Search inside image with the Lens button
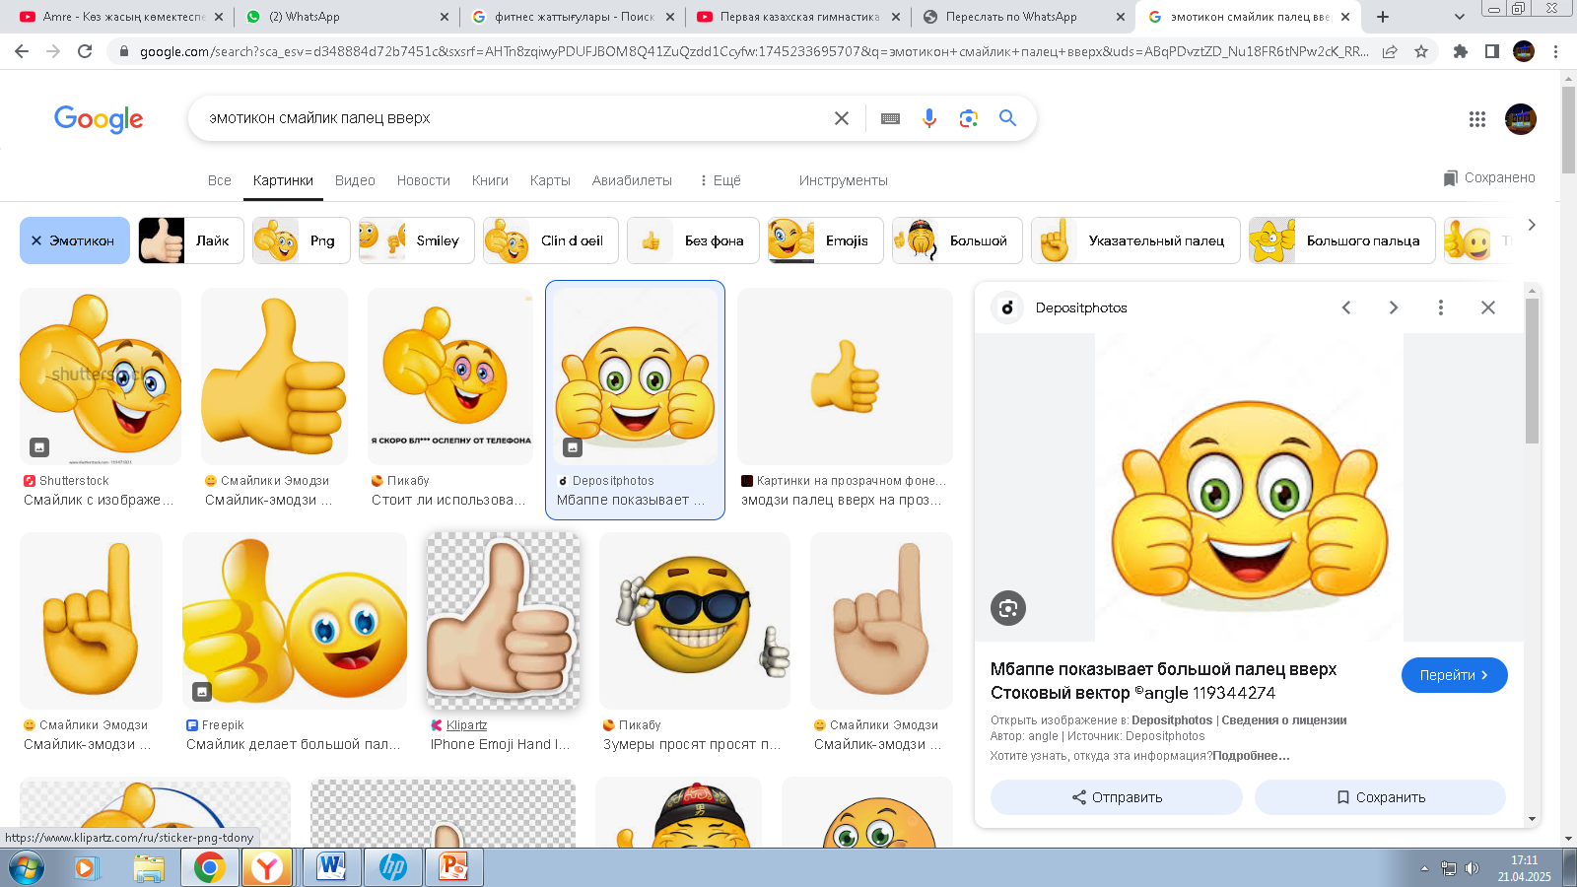Screen dimensions: 1577x887 (x=1008, y=608)
